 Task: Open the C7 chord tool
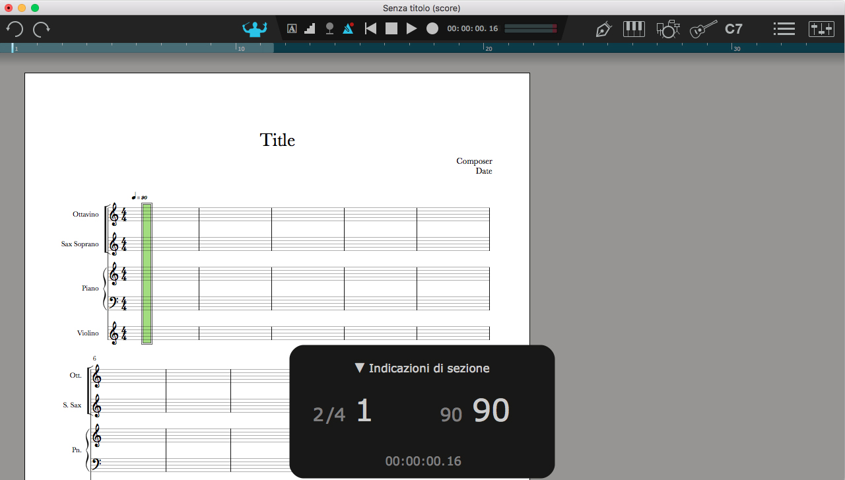click(733, 29)
